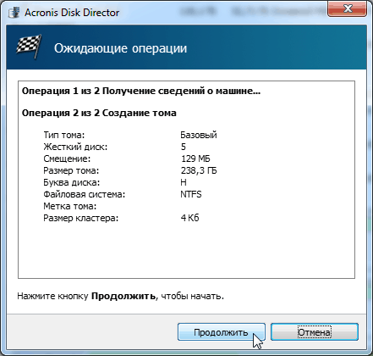
Task: Click the hard disk value '5'
Action: [x=184, y=147]
